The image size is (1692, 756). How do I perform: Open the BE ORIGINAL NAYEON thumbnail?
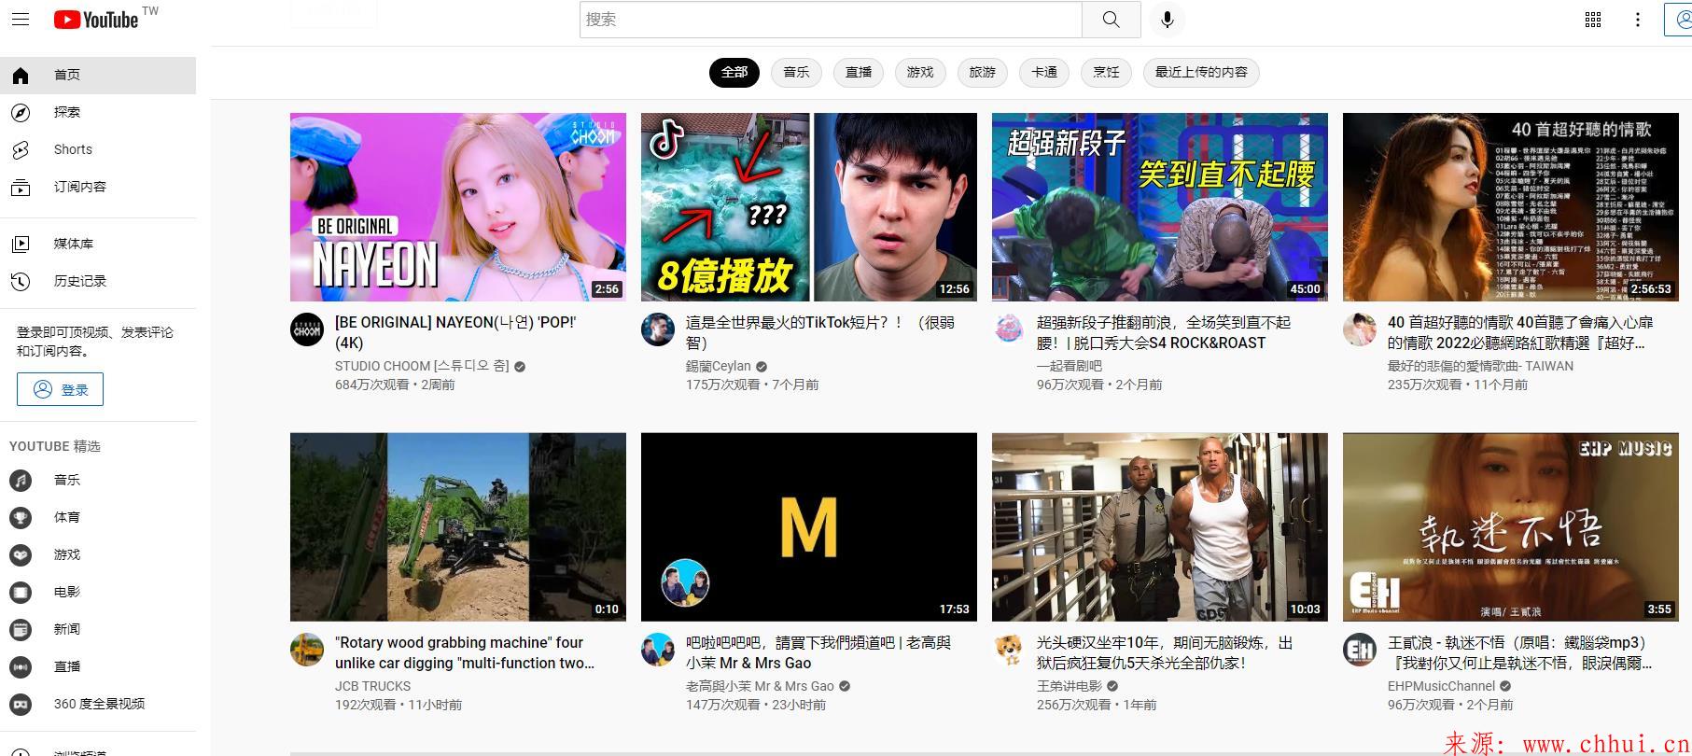click(458, 207)
